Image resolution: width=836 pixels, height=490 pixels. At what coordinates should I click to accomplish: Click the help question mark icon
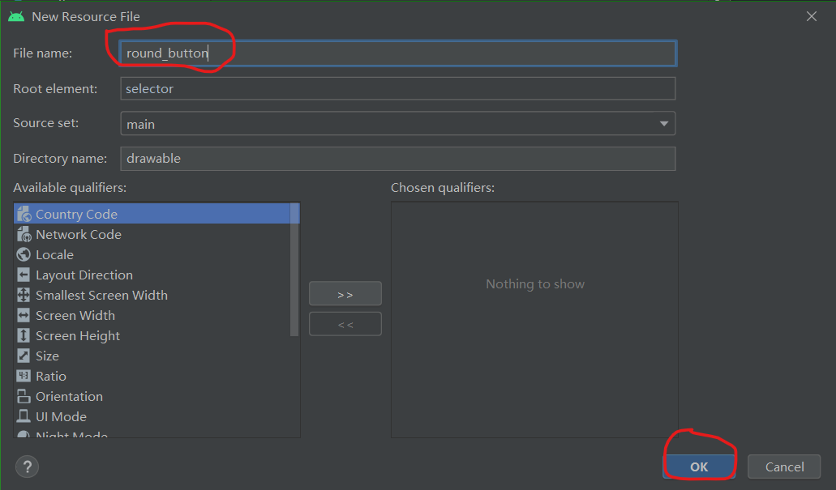(x=27, y=466)
